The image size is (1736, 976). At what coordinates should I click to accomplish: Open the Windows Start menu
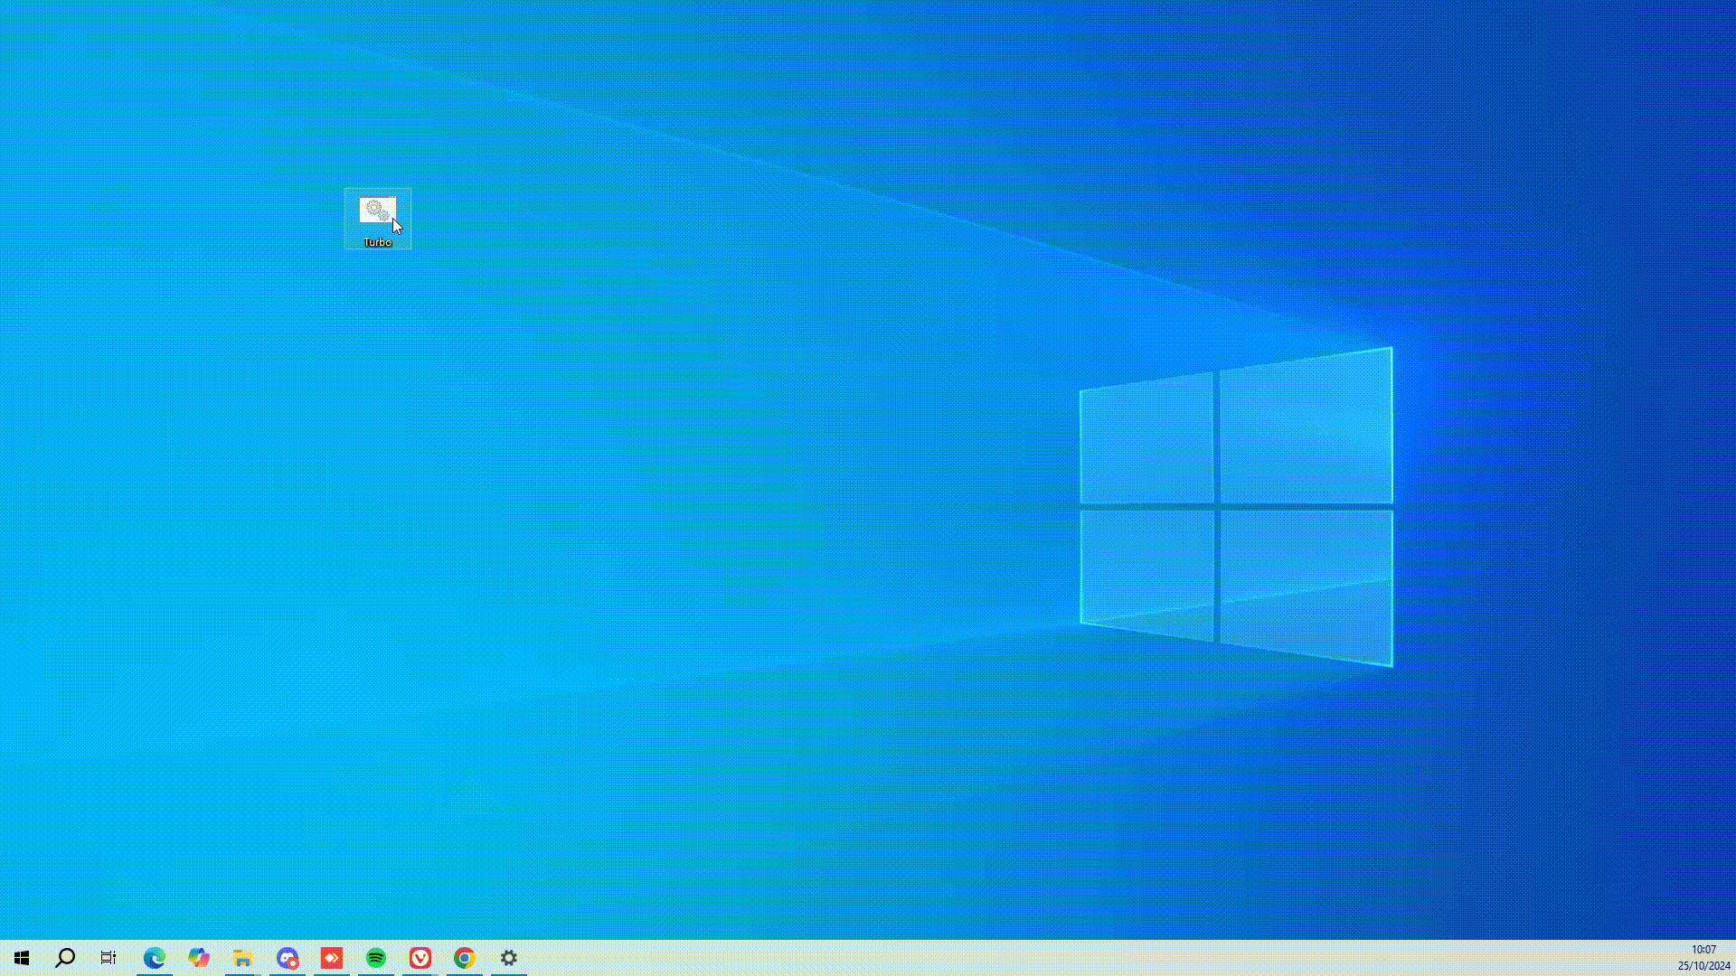pyautogui.click(x=22, y=958)
